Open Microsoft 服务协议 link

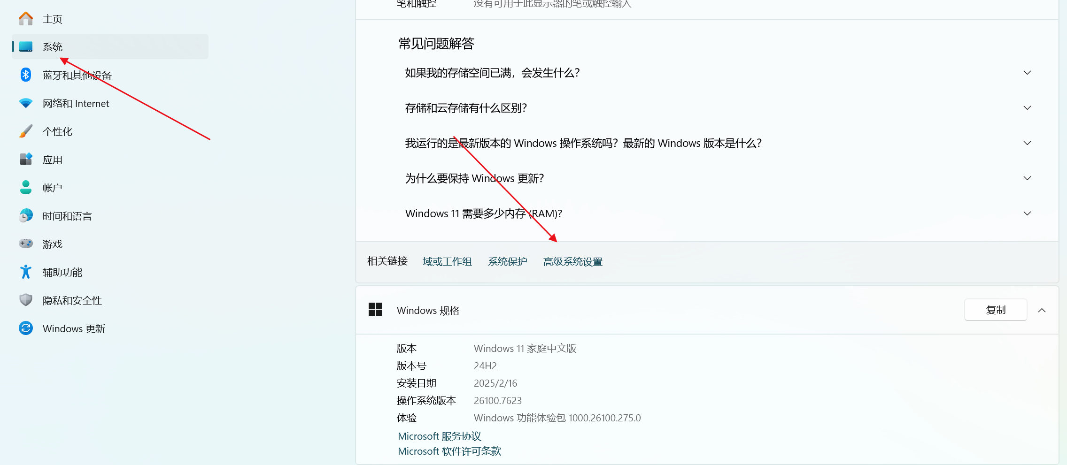point(440,436)
